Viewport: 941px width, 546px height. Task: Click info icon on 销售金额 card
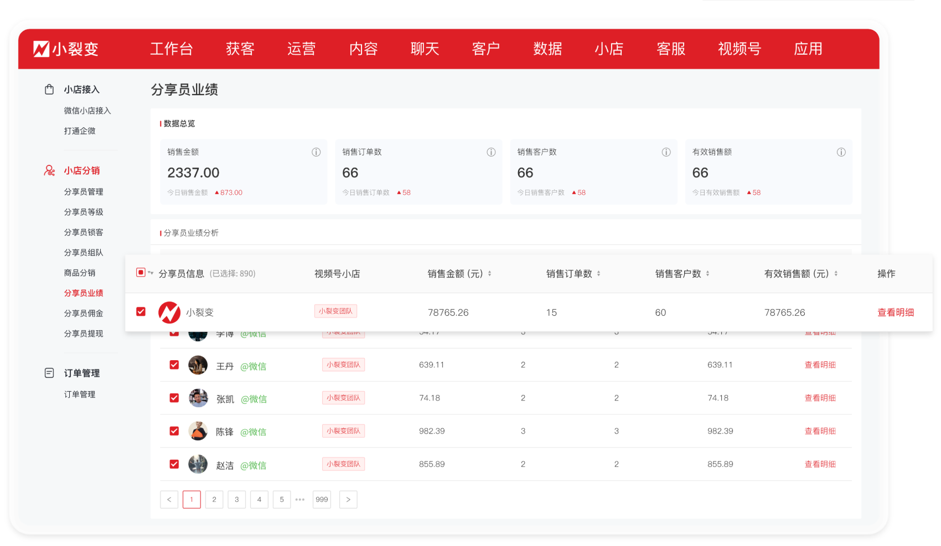316,152
